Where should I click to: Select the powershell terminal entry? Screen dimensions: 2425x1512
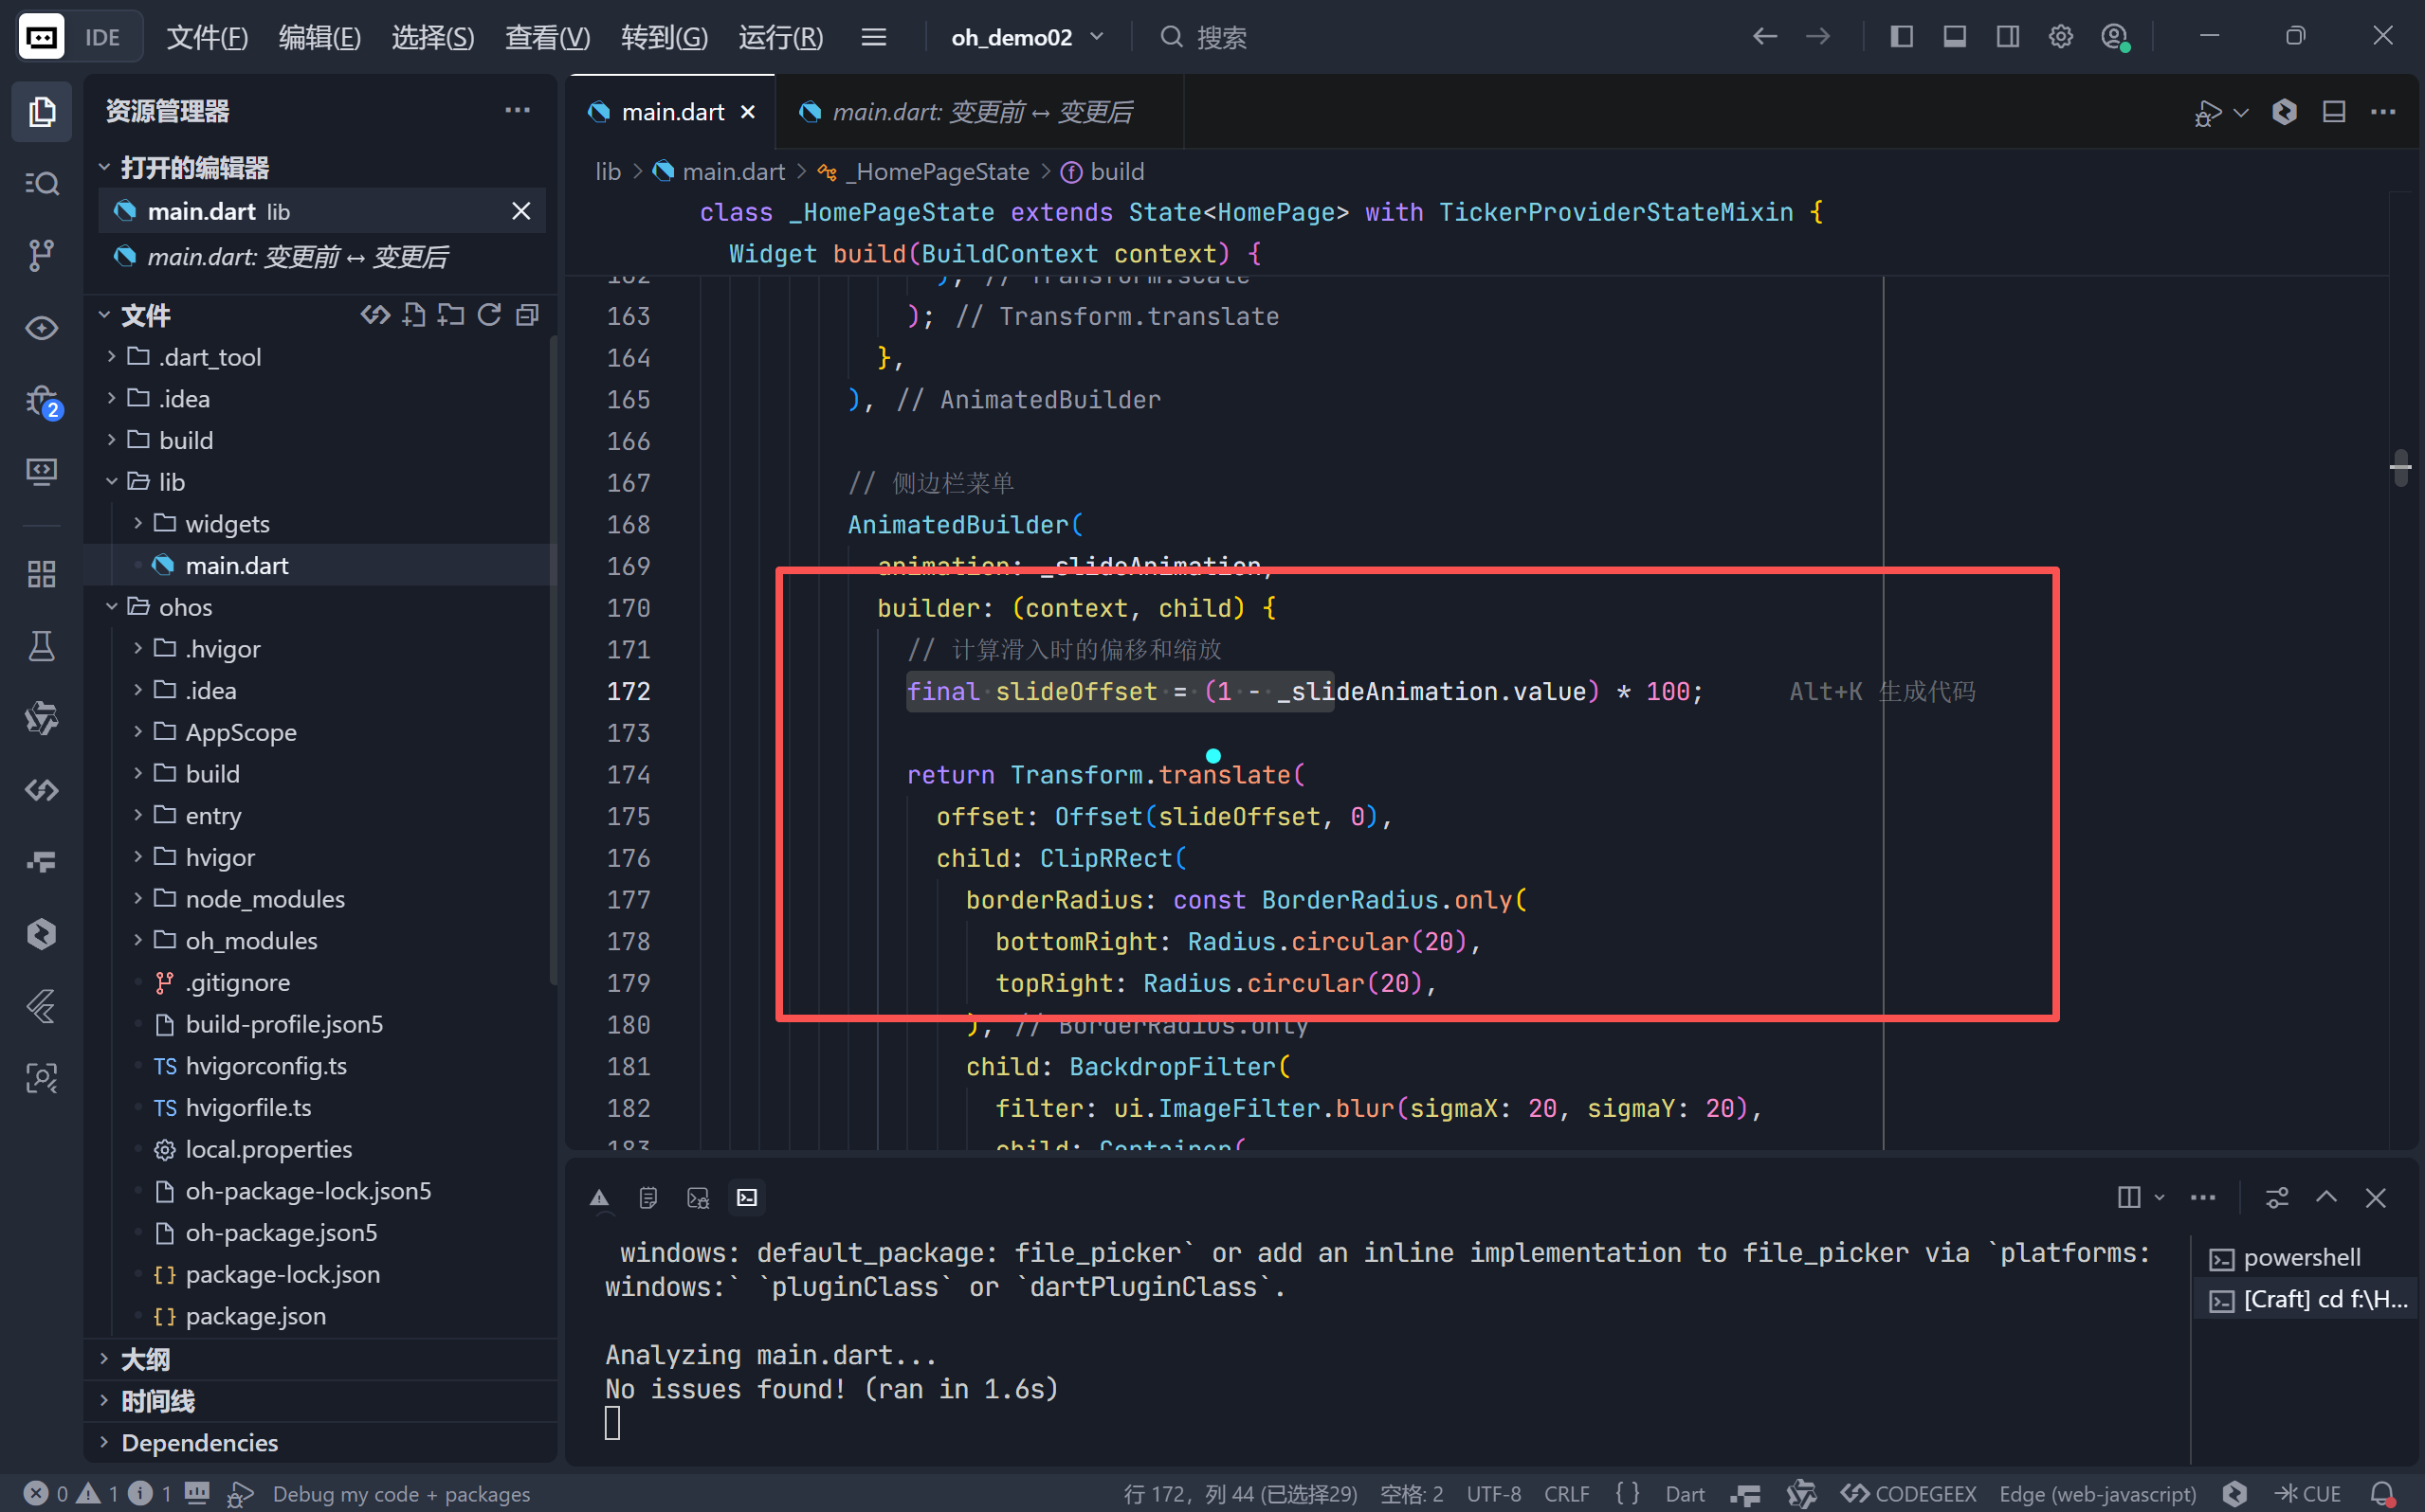2300,1257
